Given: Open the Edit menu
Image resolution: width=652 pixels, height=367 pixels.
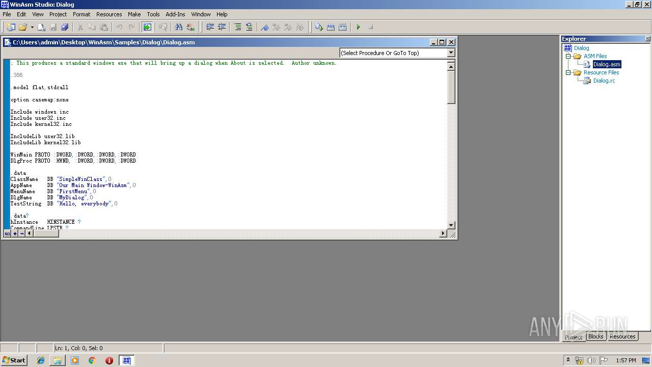Looking at the screenshot, I should pos(21,14).
